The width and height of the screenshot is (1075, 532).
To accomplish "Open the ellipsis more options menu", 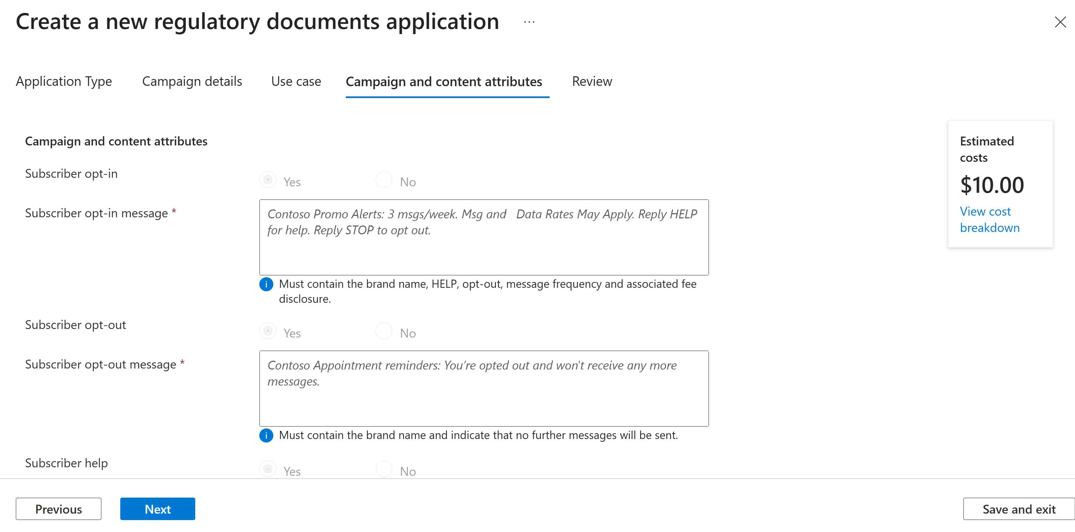I will point(529,22).
